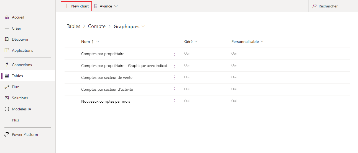Open the Géré column filter menu
358x153 pixels.
196,42
